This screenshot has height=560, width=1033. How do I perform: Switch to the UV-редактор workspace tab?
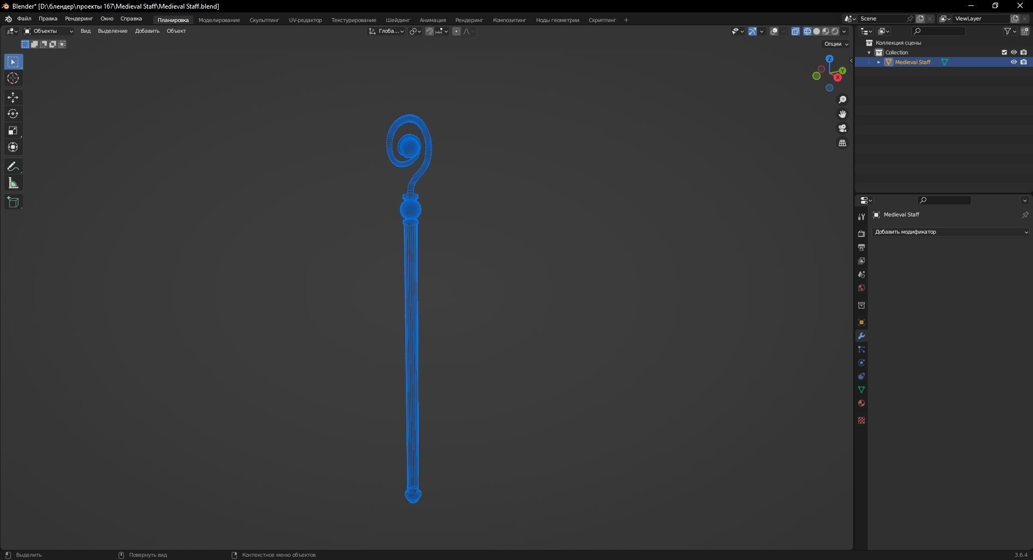tap(305, 20)
